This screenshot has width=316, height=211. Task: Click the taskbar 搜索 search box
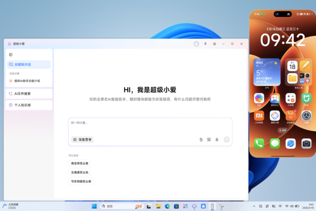coord(122,206)
